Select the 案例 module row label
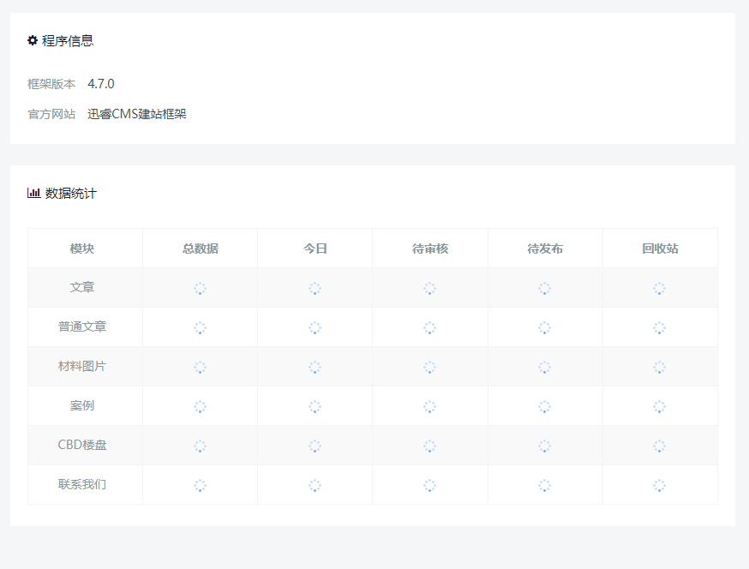The height and width of the screenshot is (569, 749). 82,405
